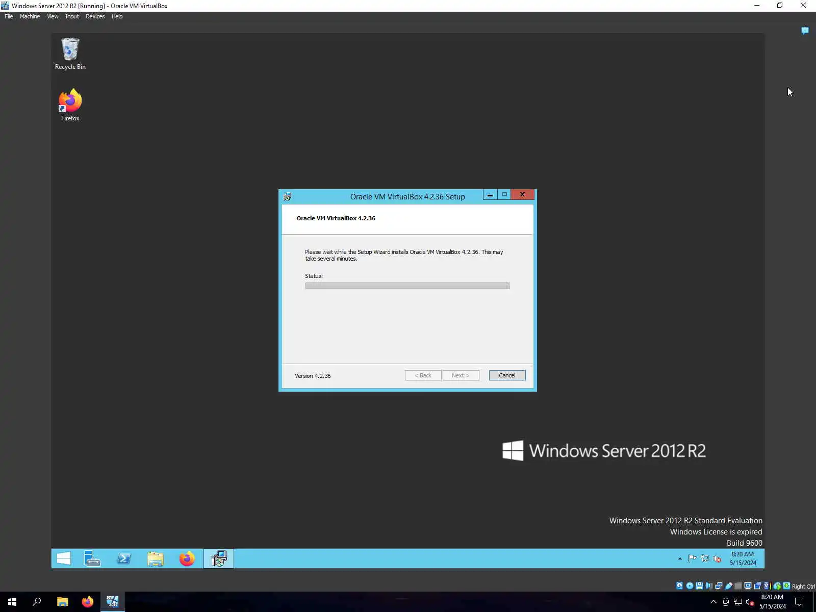816x612 pixels.
Task: Minimize the VirtualBox Setup wizard
Action: [490, 195]
